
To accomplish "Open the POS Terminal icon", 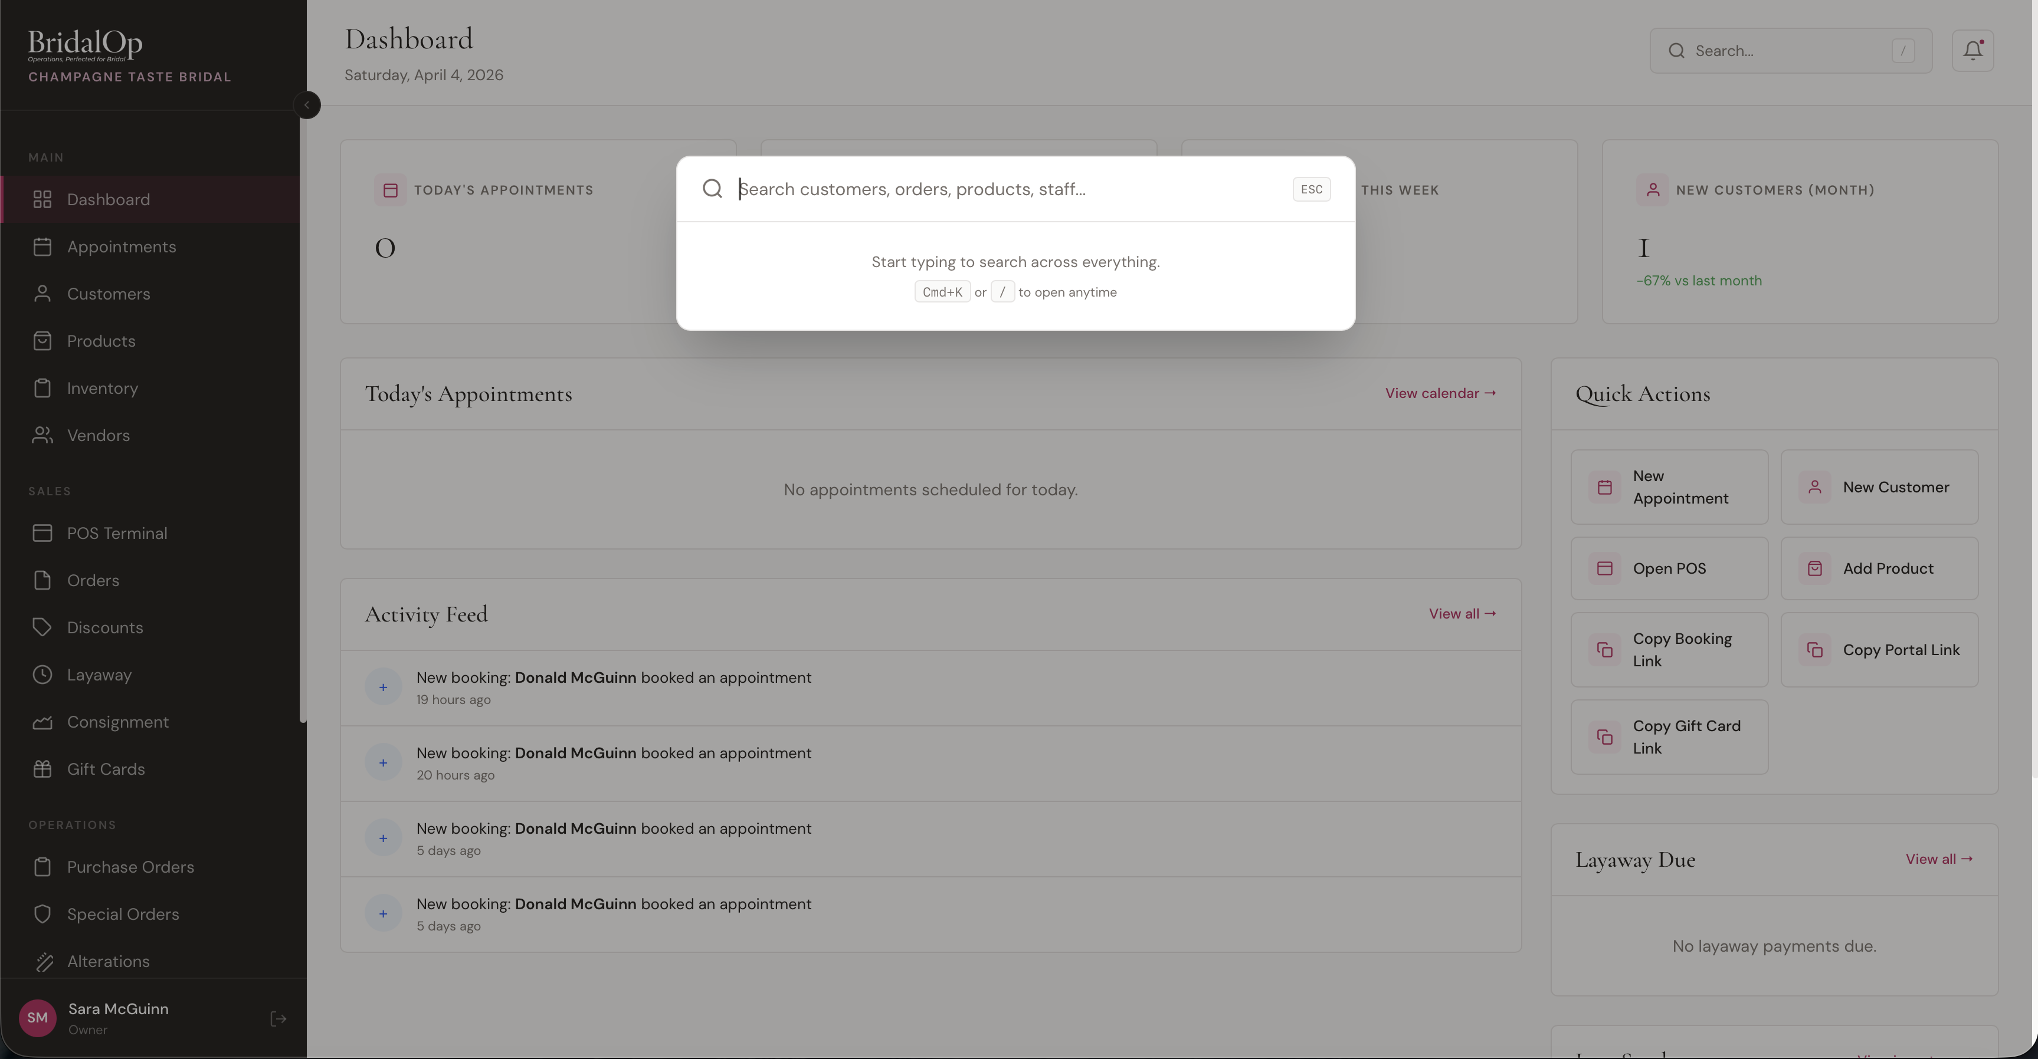I will pos(44,533).
